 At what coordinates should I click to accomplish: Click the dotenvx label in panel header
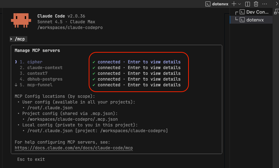[x=220, y=4]
